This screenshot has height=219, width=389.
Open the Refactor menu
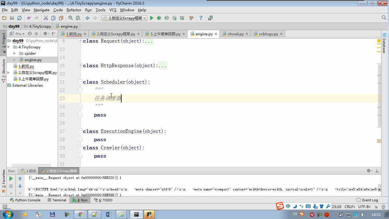click(74, 10)
